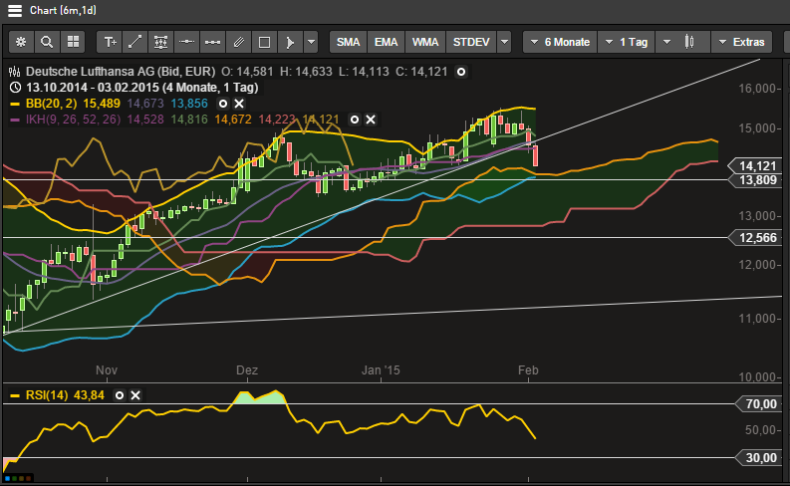Click the 14,121 current price marker
The width and height of the screenshot is (790, 486).
point(756,165)
